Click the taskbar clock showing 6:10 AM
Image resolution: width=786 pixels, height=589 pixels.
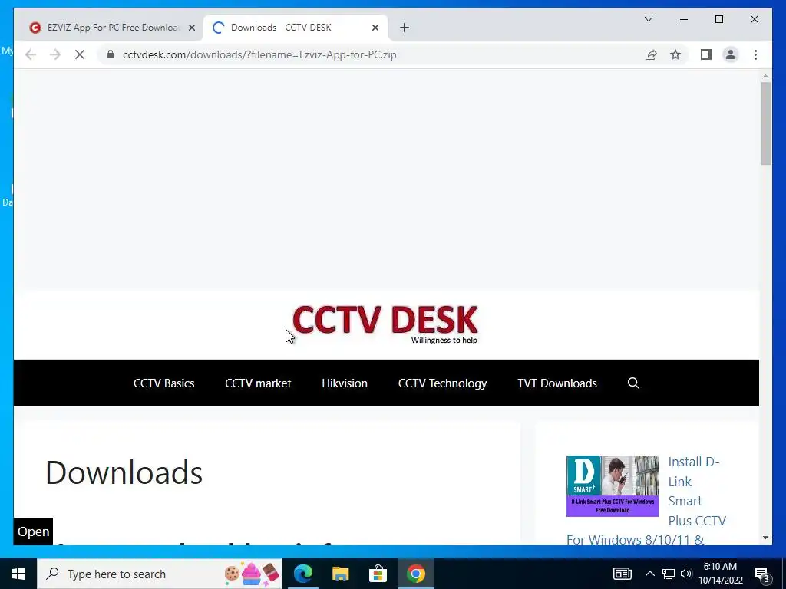pyautogui.click(x=720, y=574)
